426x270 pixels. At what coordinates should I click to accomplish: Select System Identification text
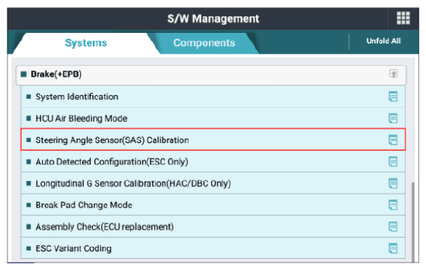tap(77, 96)
